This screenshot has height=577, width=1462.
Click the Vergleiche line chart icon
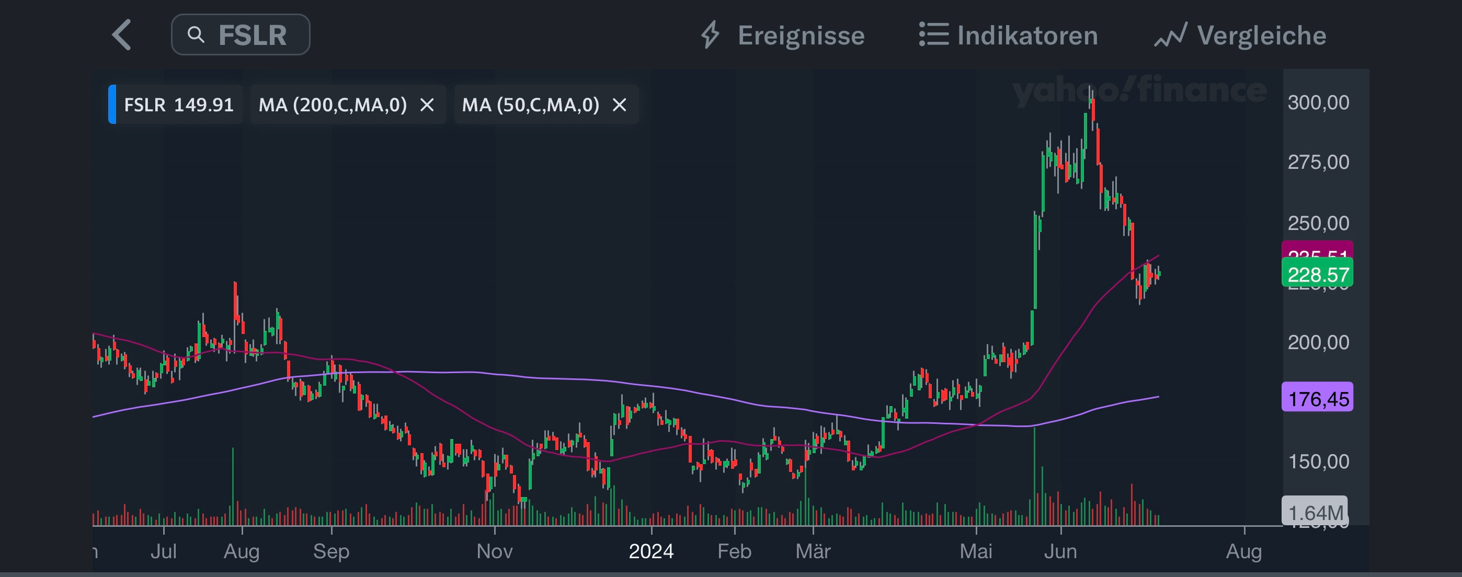[1170, 35]
